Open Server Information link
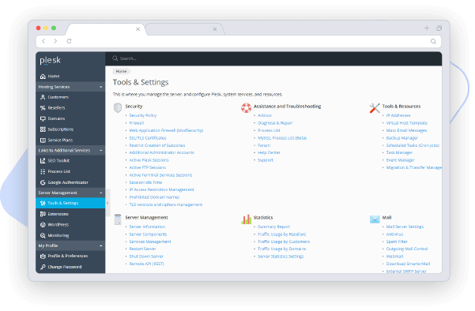This screenshot has width=475, height=311. [x=147, y=227]
